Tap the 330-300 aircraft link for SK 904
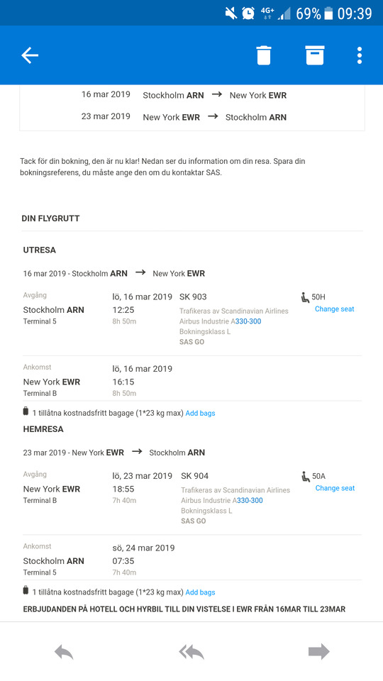 (250, 500)
